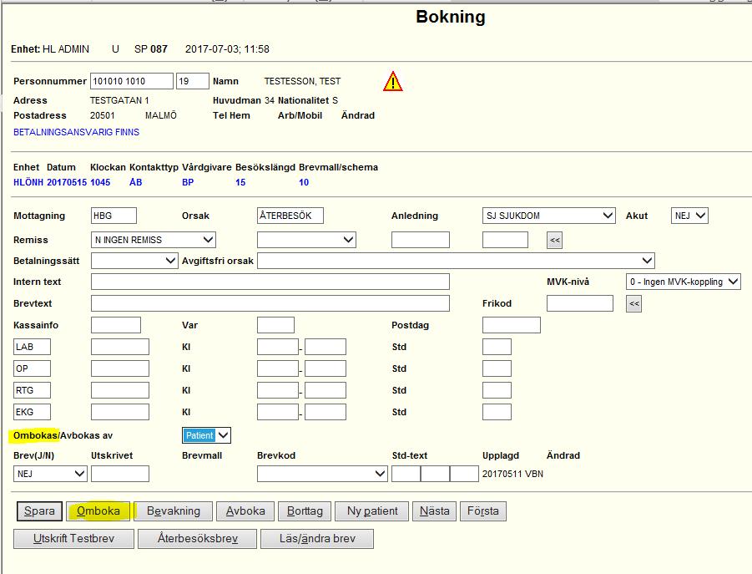
Task: Click the RTG code field
Action: click(32, 391)
